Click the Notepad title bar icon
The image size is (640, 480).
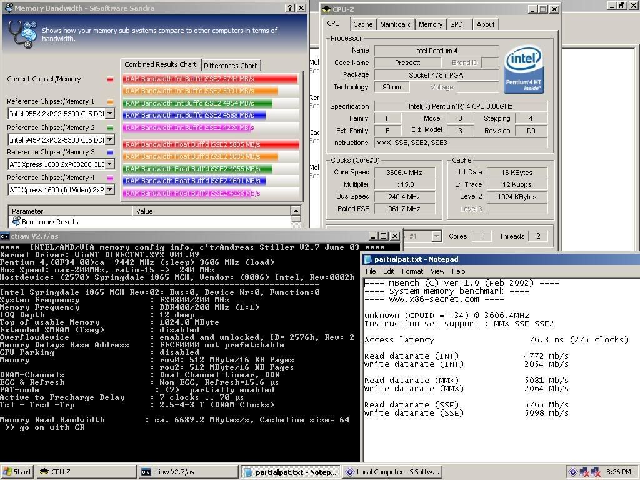coord(368,259)
